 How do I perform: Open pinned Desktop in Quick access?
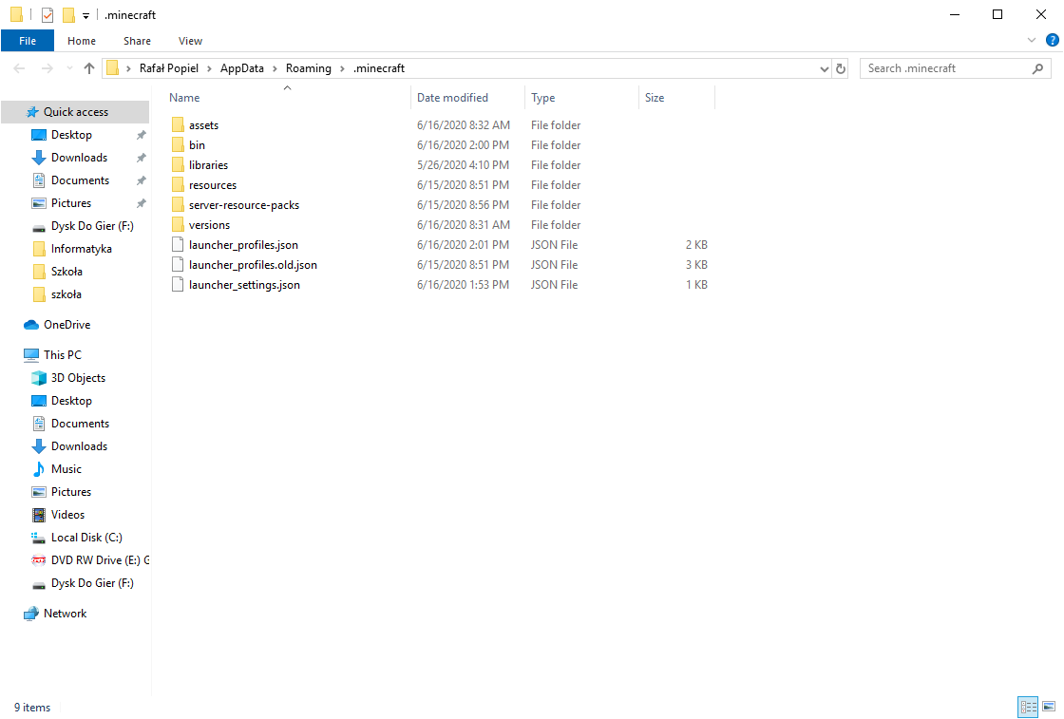coord(71,134)
